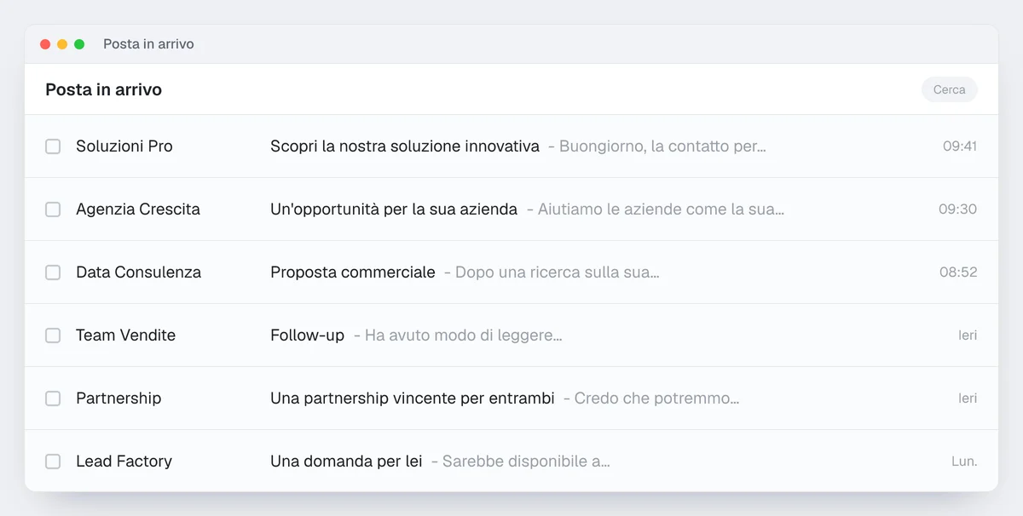Select the Lead Factory sender name

tap(124, 462)
